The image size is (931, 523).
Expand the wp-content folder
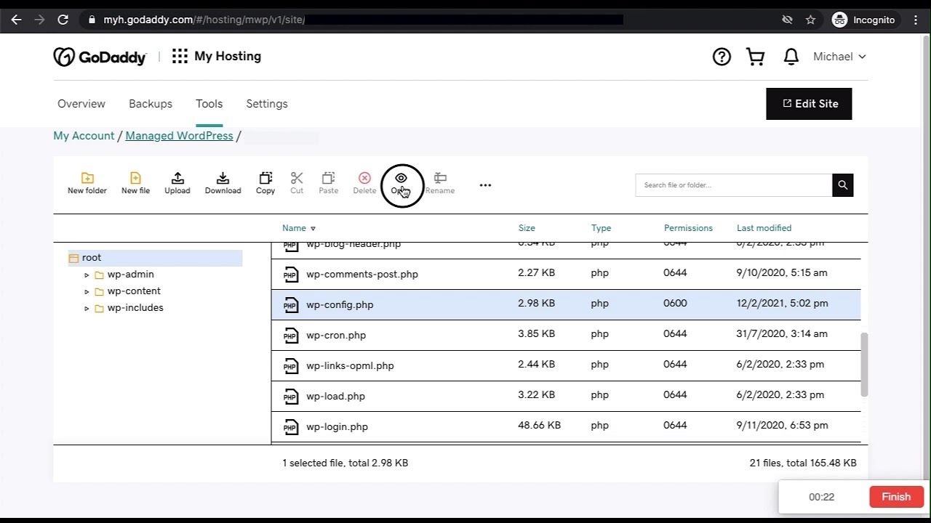coord(87,291)
